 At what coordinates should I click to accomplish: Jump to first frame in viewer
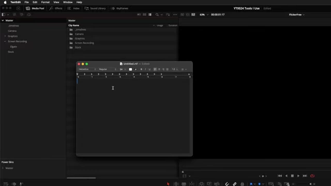[x=280, y=176]
